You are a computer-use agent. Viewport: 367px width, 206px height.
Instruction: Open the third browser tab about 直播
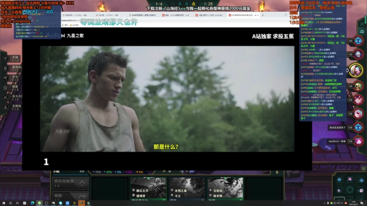click(x=144, y=15)
